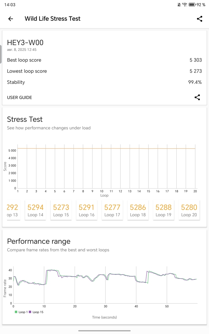The image size is (209, 334).
Task: Tap share icon beside USER GUIDE
Action: pyautogui.click(x=197, y=97)
